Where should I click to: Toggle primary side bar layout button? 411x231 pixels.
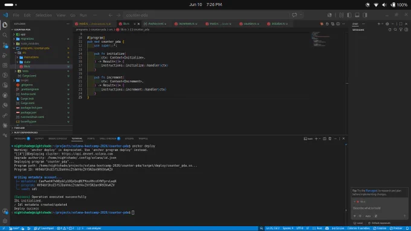tap(349, 15)
